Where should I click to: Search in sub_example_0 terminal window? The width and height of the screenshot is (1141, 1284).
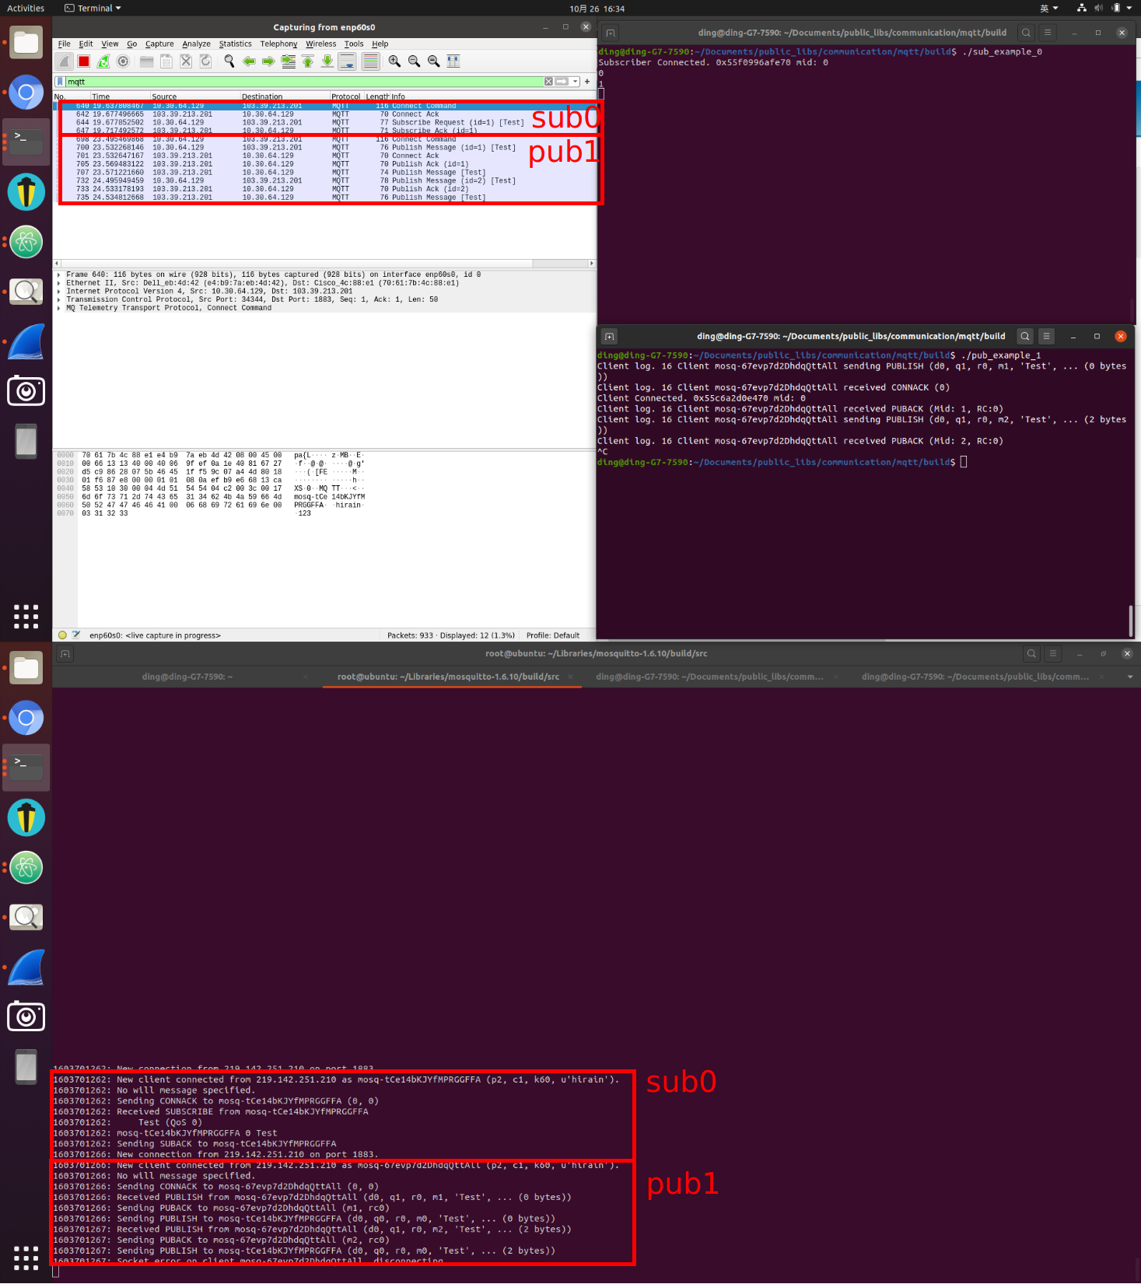coord(1026,33)
